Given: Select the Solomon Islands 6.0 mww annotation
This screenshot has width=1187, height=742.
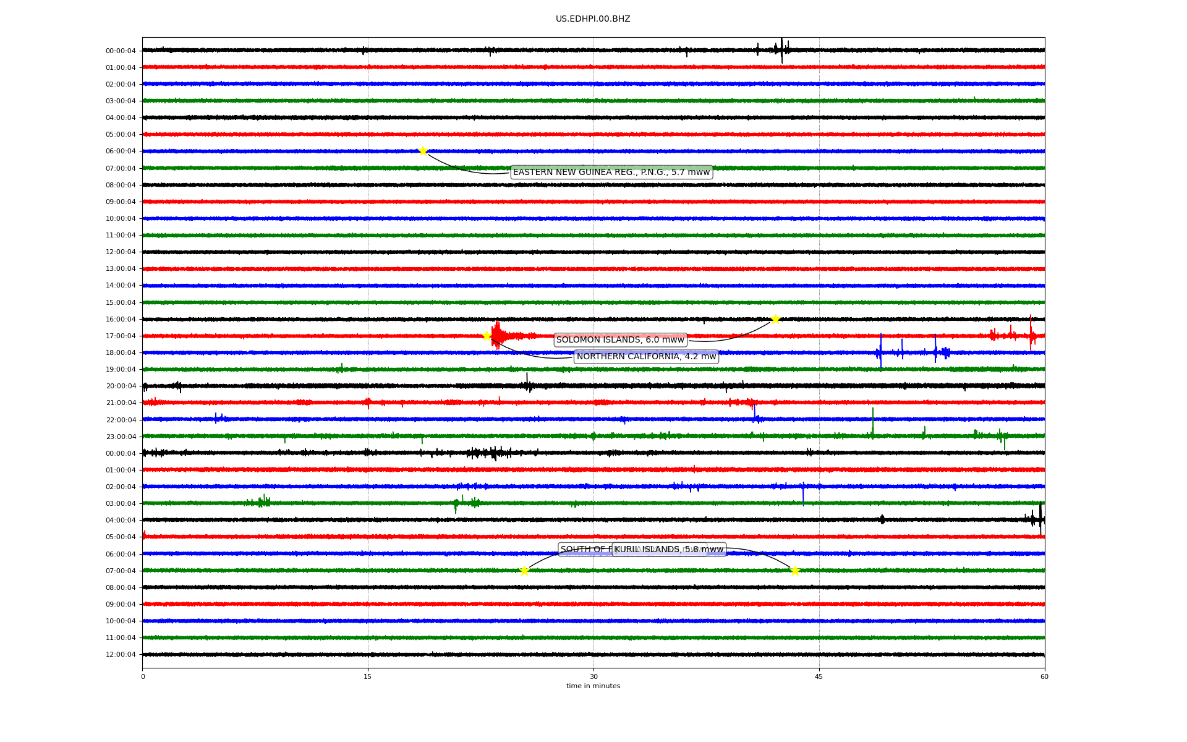Looking at the screenshot, I should [620, 339].
